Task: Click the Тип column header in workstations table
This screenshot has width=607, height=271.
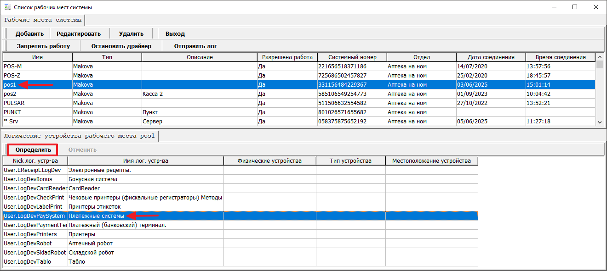Action: 107,57
